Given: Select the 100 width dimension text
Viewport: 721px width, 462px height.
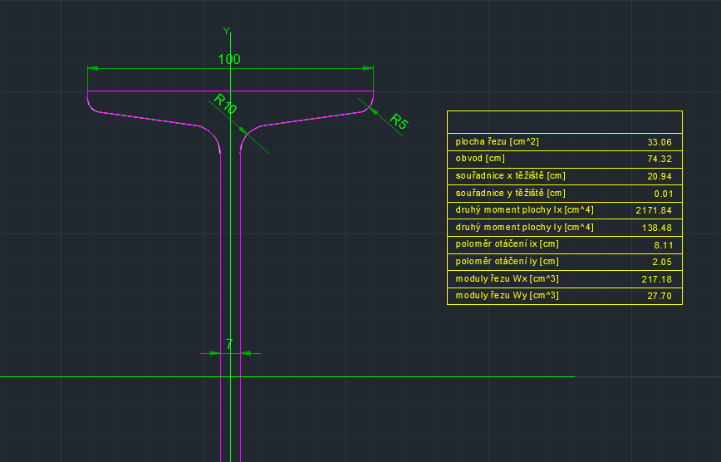Looking at the screenshot, I should tap(229, 60).
